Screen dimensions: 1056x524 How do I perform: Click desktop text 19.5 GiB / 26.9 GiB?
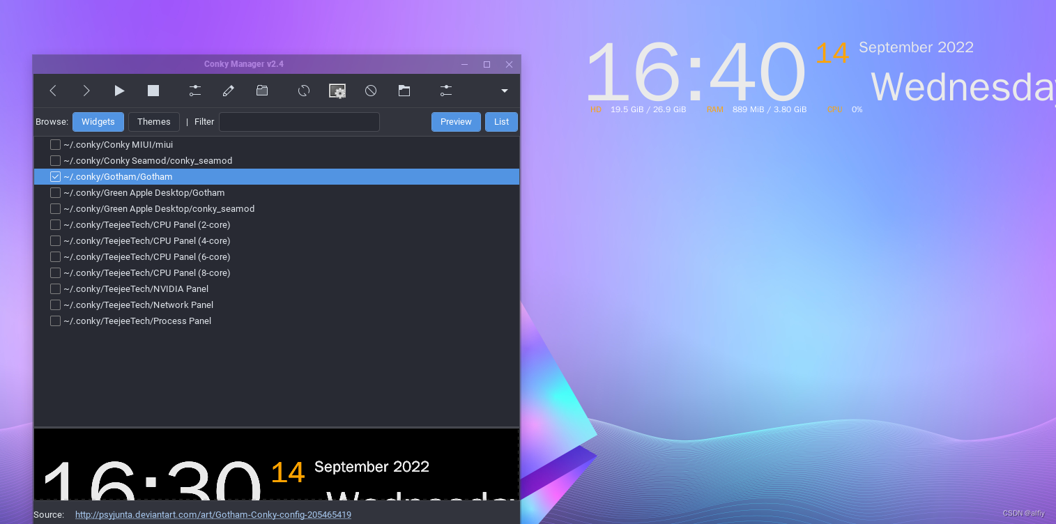pos(648,109)
